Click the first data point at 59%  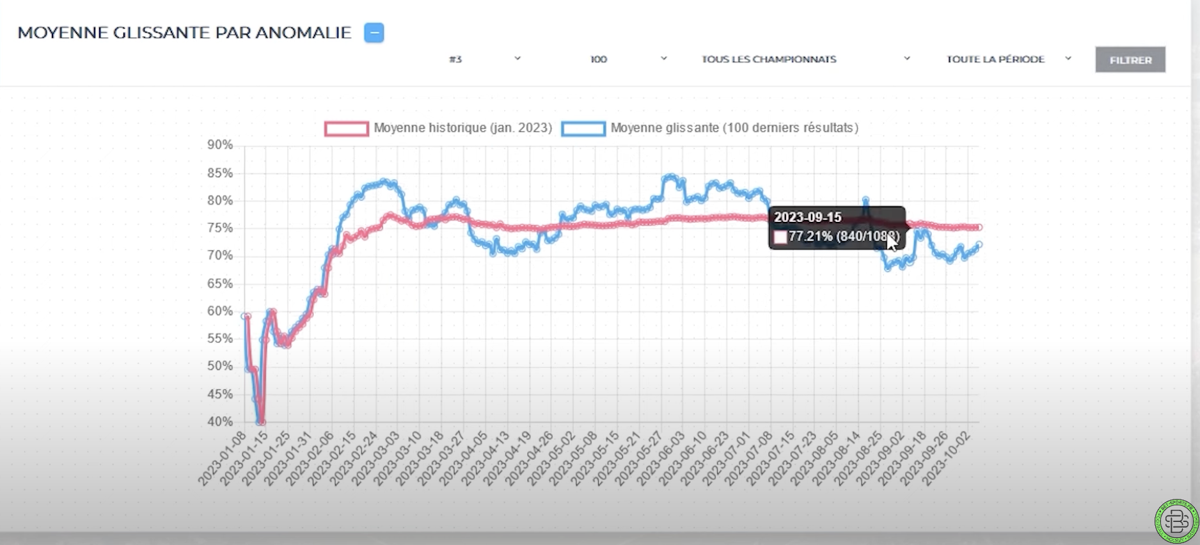coord(245,316)
